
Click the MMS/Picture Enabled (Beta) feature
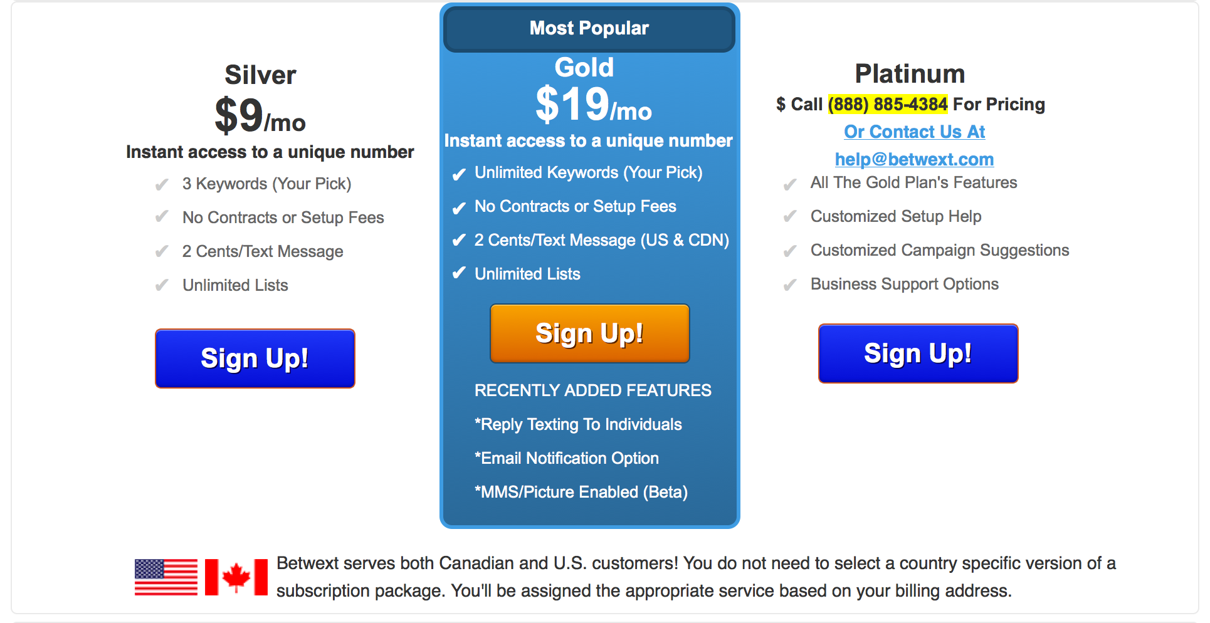click(581, 492)
